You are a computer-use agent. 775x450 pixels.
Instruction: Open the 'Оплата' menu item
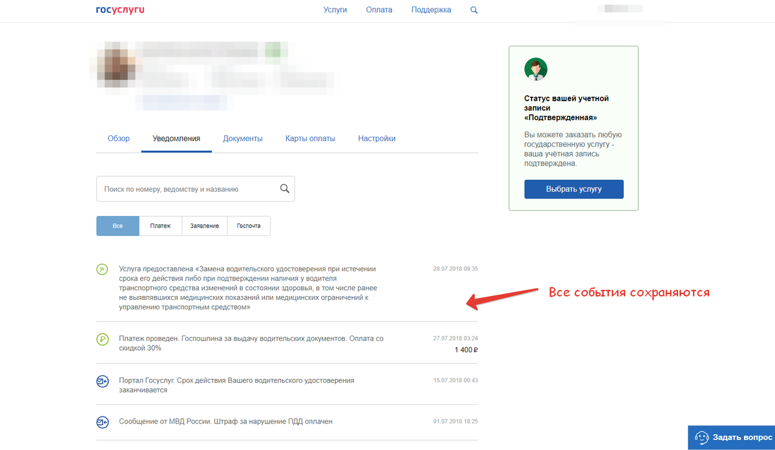click(379, 10)
